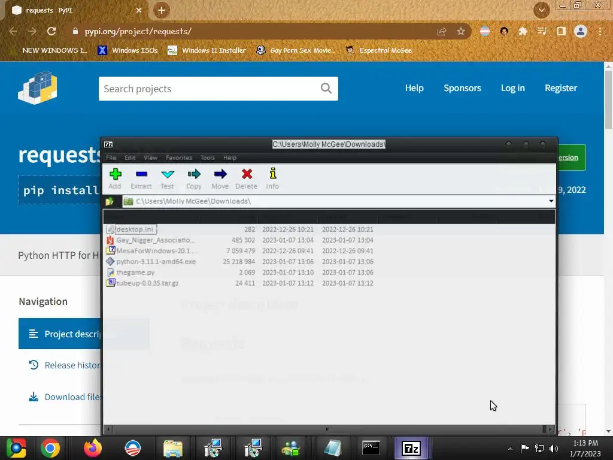Click Register on PyPI header
The height and width of the screenshot is (460, 613).
tap(561, 88)
